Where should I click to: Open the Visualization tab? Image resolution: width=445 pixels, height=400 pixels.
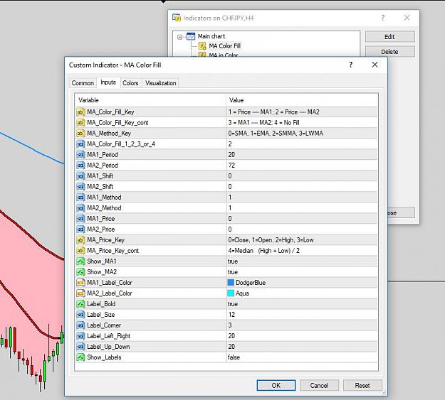[x=161, y=83]
